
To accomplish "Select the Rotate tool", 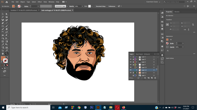I will click(x=3, y=32).
